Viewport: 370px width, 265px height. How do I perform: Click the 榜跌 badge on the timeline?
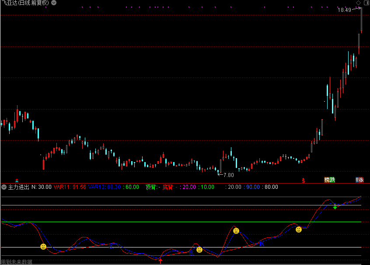point(329,180)
